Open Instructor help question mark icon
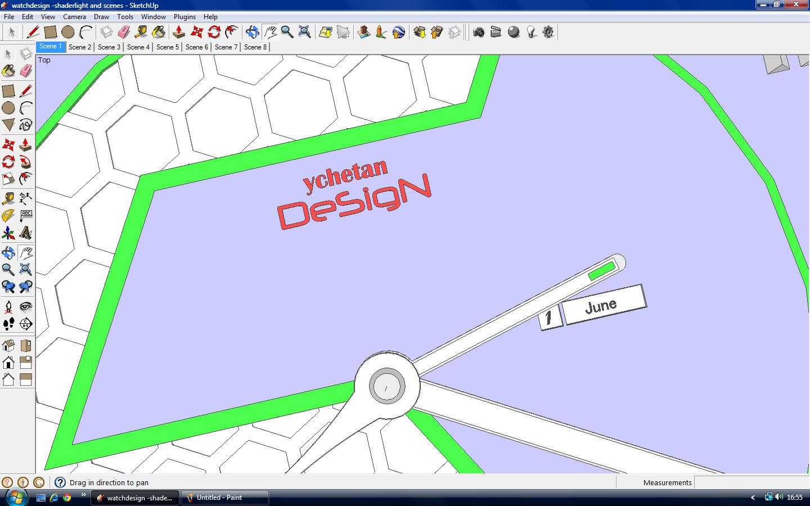Viewport: 810px width, 506px height. pos(60,482)
